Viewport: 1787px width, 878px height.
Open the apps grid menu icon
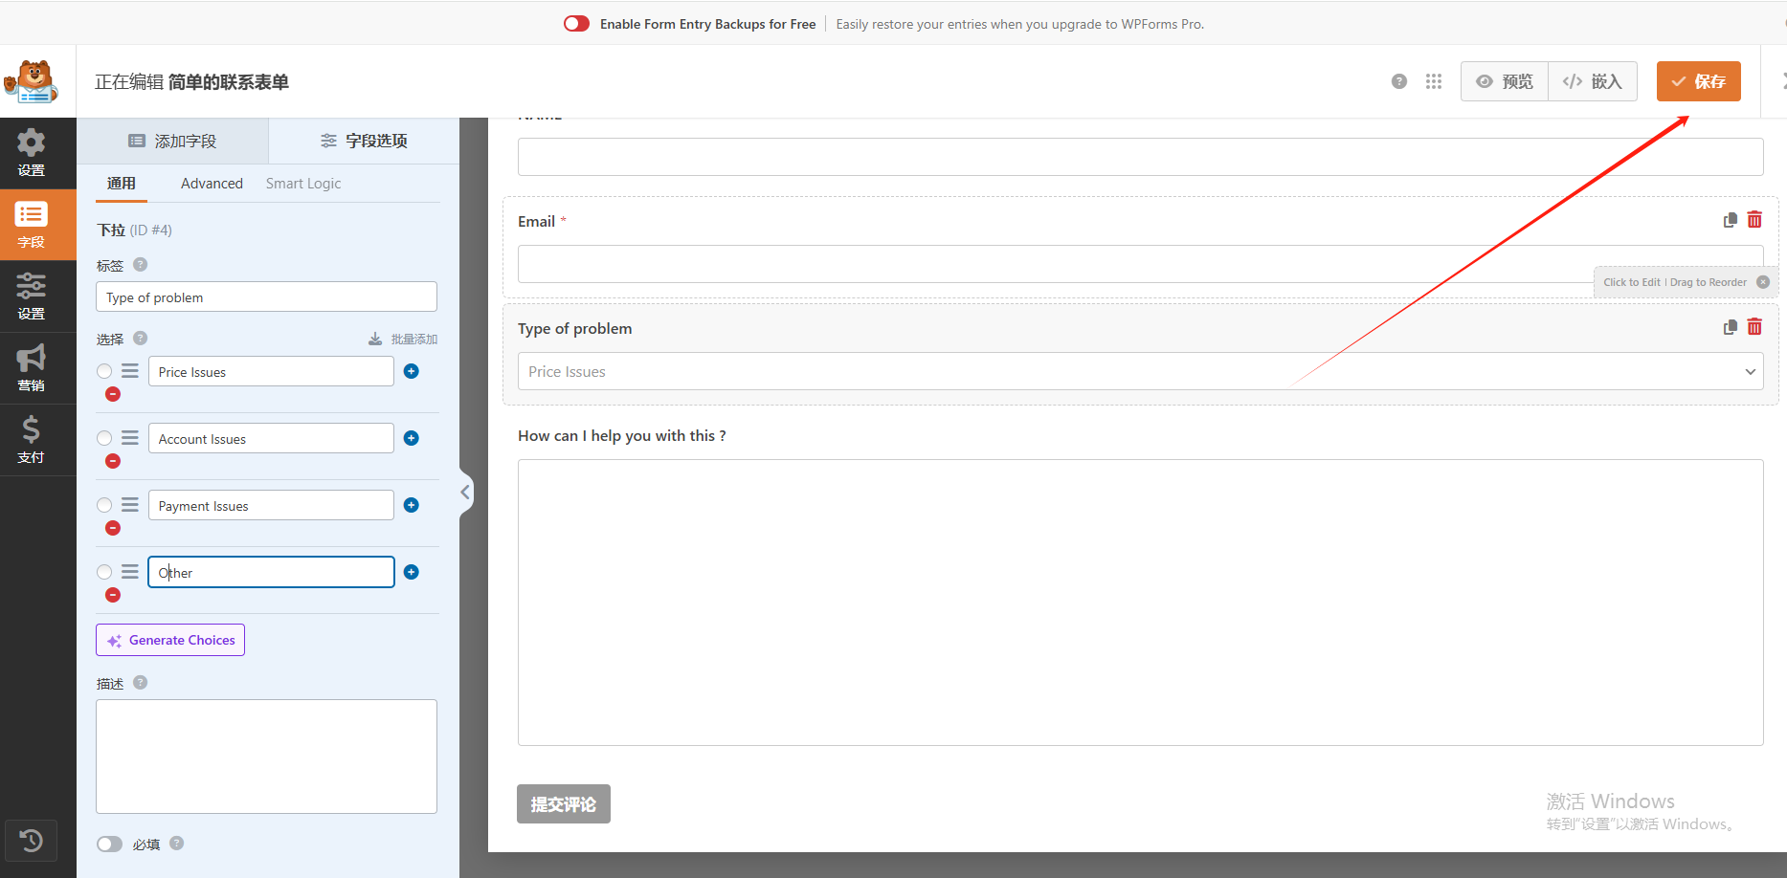(1433, 81)
